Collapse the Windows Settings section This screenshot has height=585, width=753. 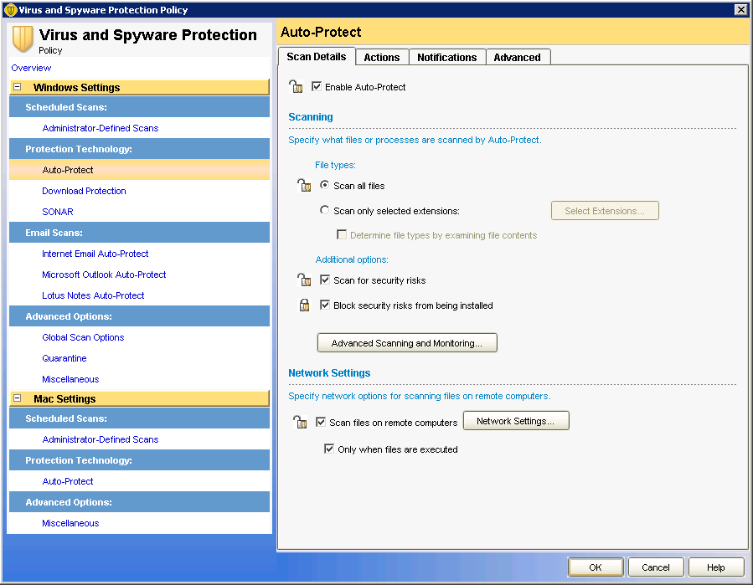point(18,87)
